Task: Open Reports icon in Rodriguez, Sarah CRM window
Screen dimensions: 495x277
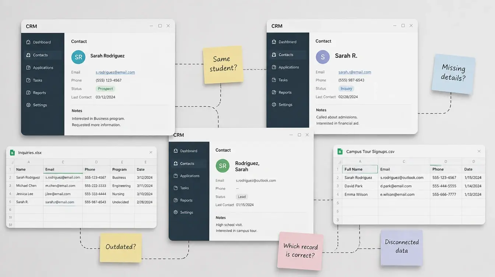Action: coord(176,200)
